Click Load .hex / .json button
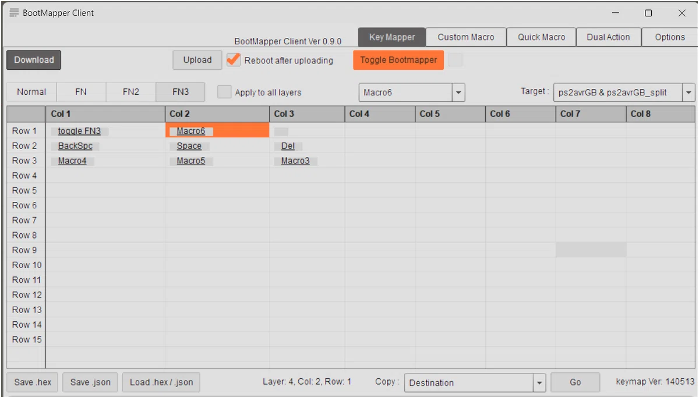This screenshot has width=699, height=398. click(161, 382)
